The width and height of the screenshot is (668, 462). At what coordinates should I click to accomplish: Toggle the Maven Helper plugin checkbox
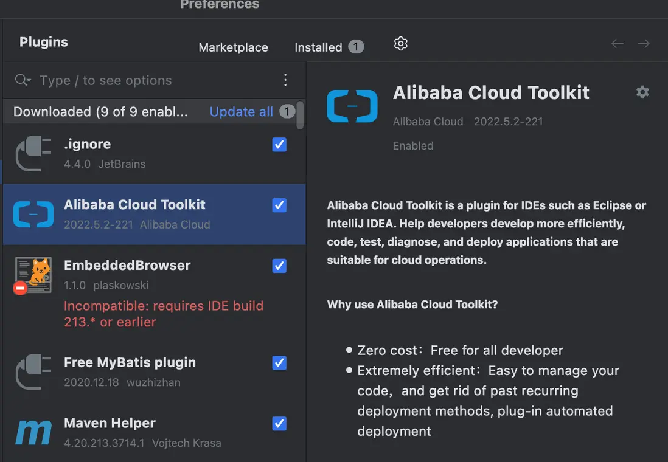279,423
